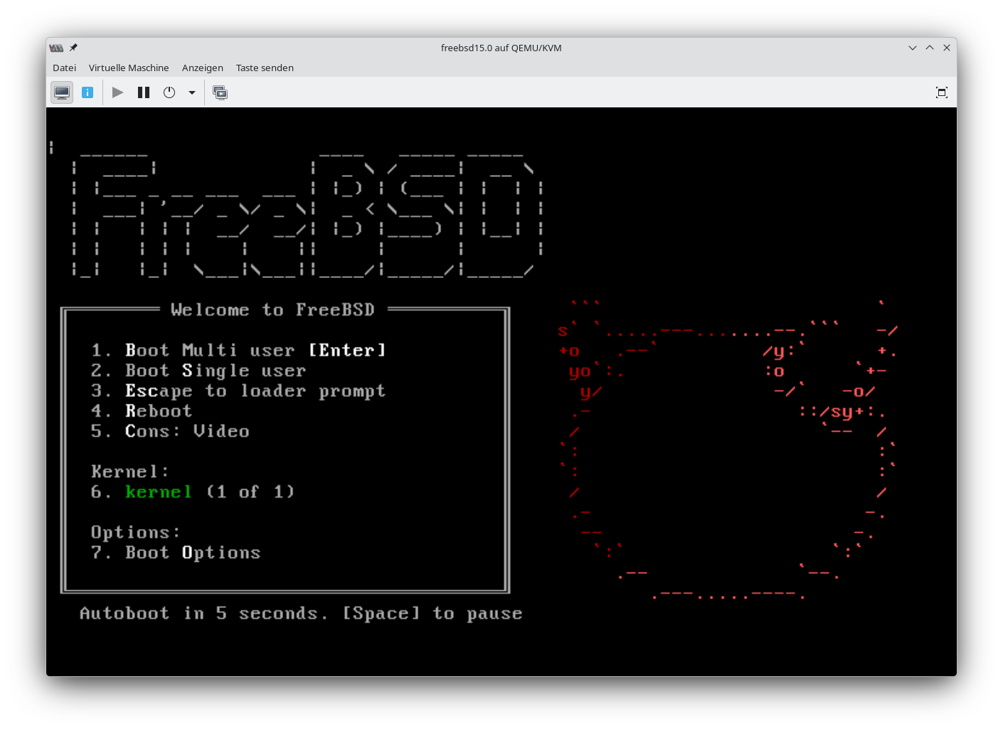
Task: Open the Datei menu
Action: coord(64,68)
